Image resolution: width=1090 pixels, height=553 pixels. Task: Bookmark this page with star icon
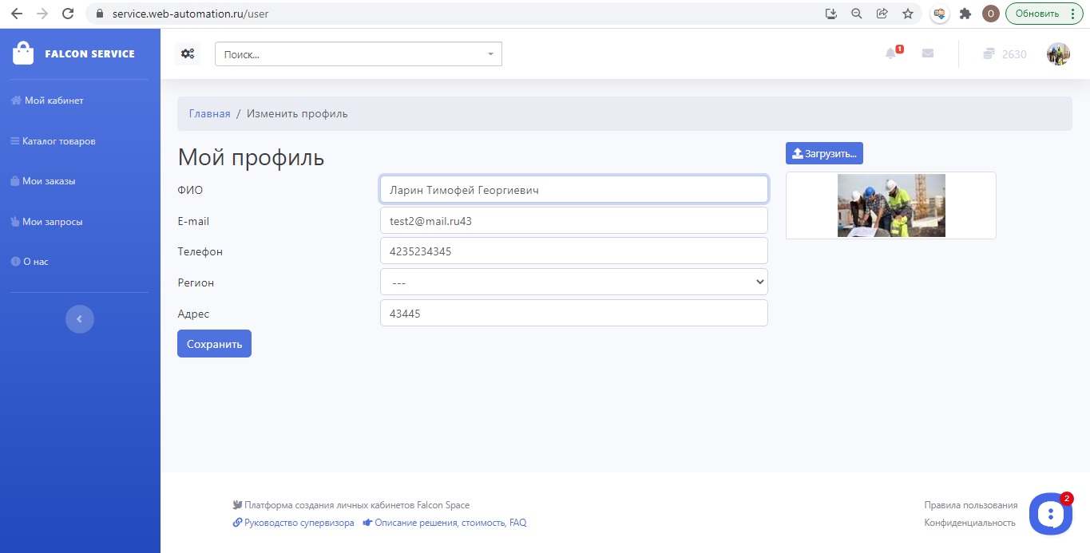coord(908,14)
